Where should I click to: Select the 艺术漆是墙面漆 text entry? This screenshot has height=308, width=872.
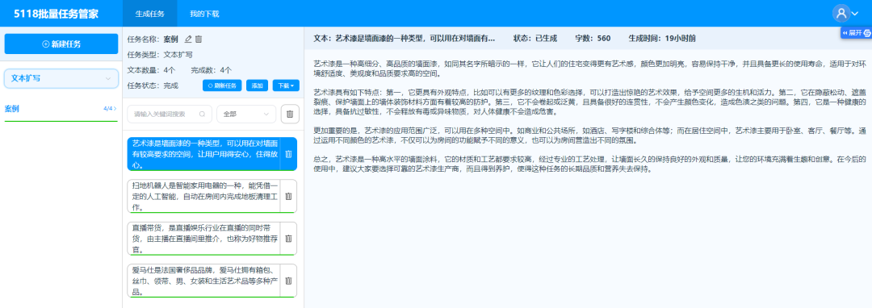pos(204,154)
